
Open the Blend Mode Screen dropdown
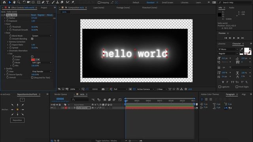point(42,36)
